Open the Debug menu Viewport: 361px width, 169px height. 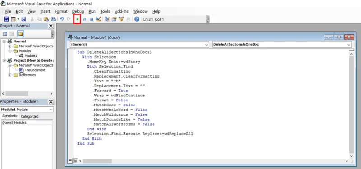coord(78,11)
